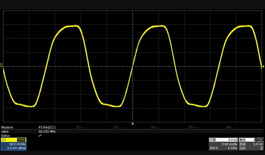Open the P1:freq(C1) measurement column
265x155 pixels.
click(x=47, y=127)
